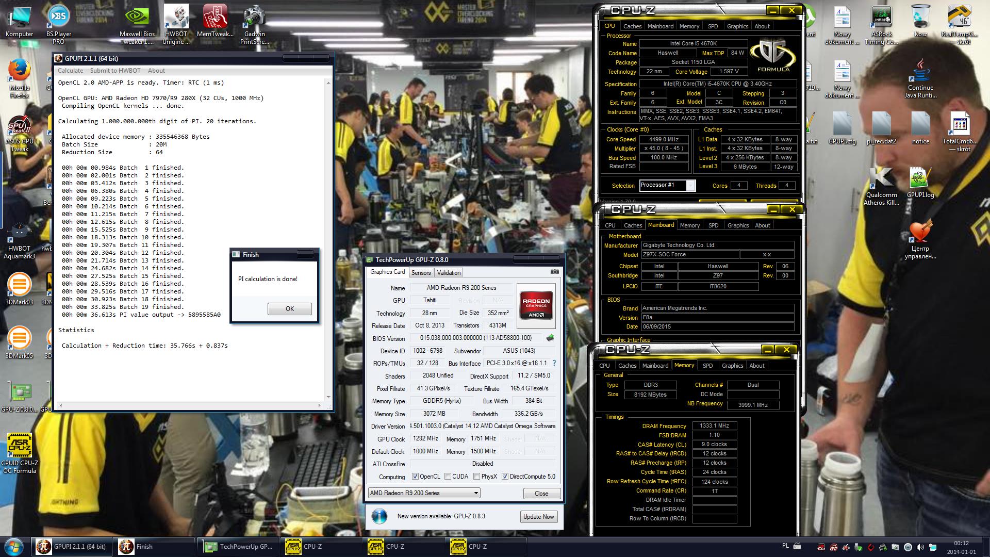Open the GPUPI.cfg file on the desktop

click(x=842, y=129)
